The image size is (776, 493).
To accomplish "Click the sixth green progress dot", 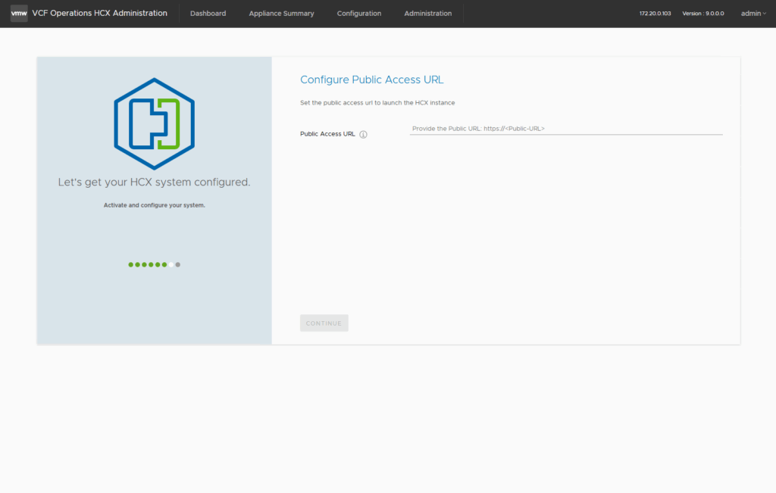I will click(x=164, y=265).
